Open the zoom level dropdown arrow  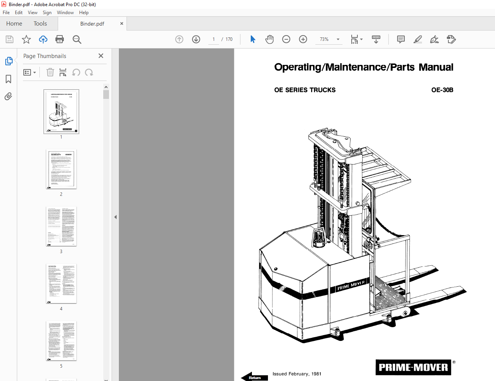(338, 39)
